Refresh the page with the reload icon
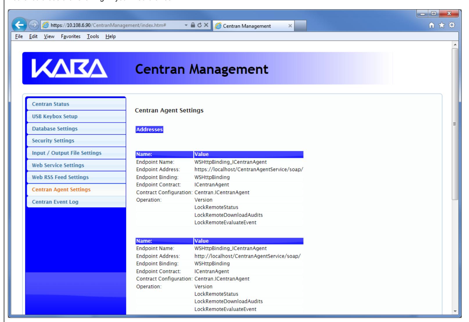Screen dimensions: 469x322 point(199,25)
